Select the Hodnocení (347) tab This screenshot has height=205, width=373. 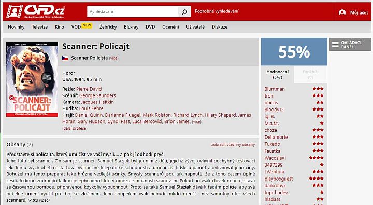pyautogui.click(x=277, y=74)
